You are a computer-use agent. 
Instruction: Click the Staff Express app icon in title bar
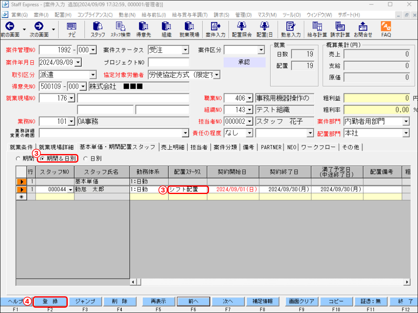[5, 4]
